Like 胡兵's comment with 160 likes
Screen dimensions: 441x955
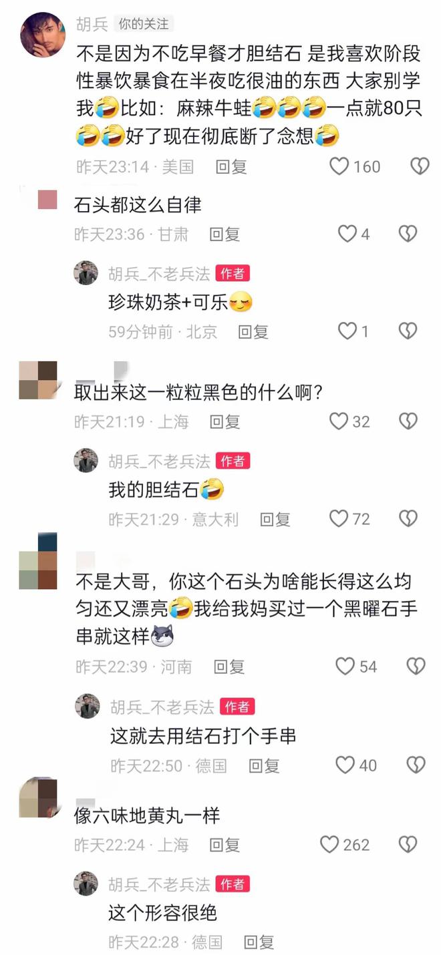tap(339, 166)
